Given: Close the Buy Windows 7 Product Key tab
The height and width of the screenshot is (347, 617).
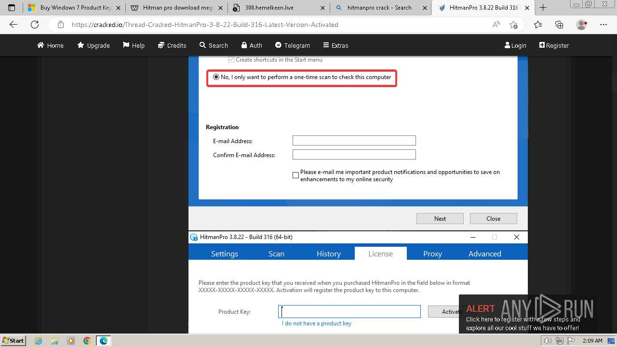Looking at the screenshot, I should 118,8.
